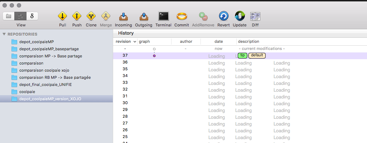Screen dimensions: 367x143
Task: Click the Revert toolbar icon
Action: 224,16
